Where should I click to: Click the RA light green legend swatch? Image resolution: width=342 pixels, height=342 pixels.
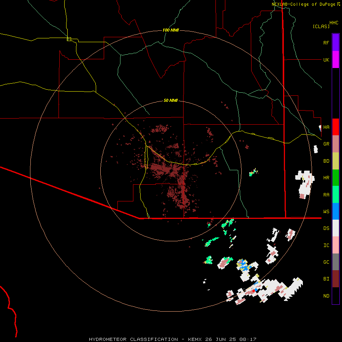pyautogui.click(x=336, y=195)
